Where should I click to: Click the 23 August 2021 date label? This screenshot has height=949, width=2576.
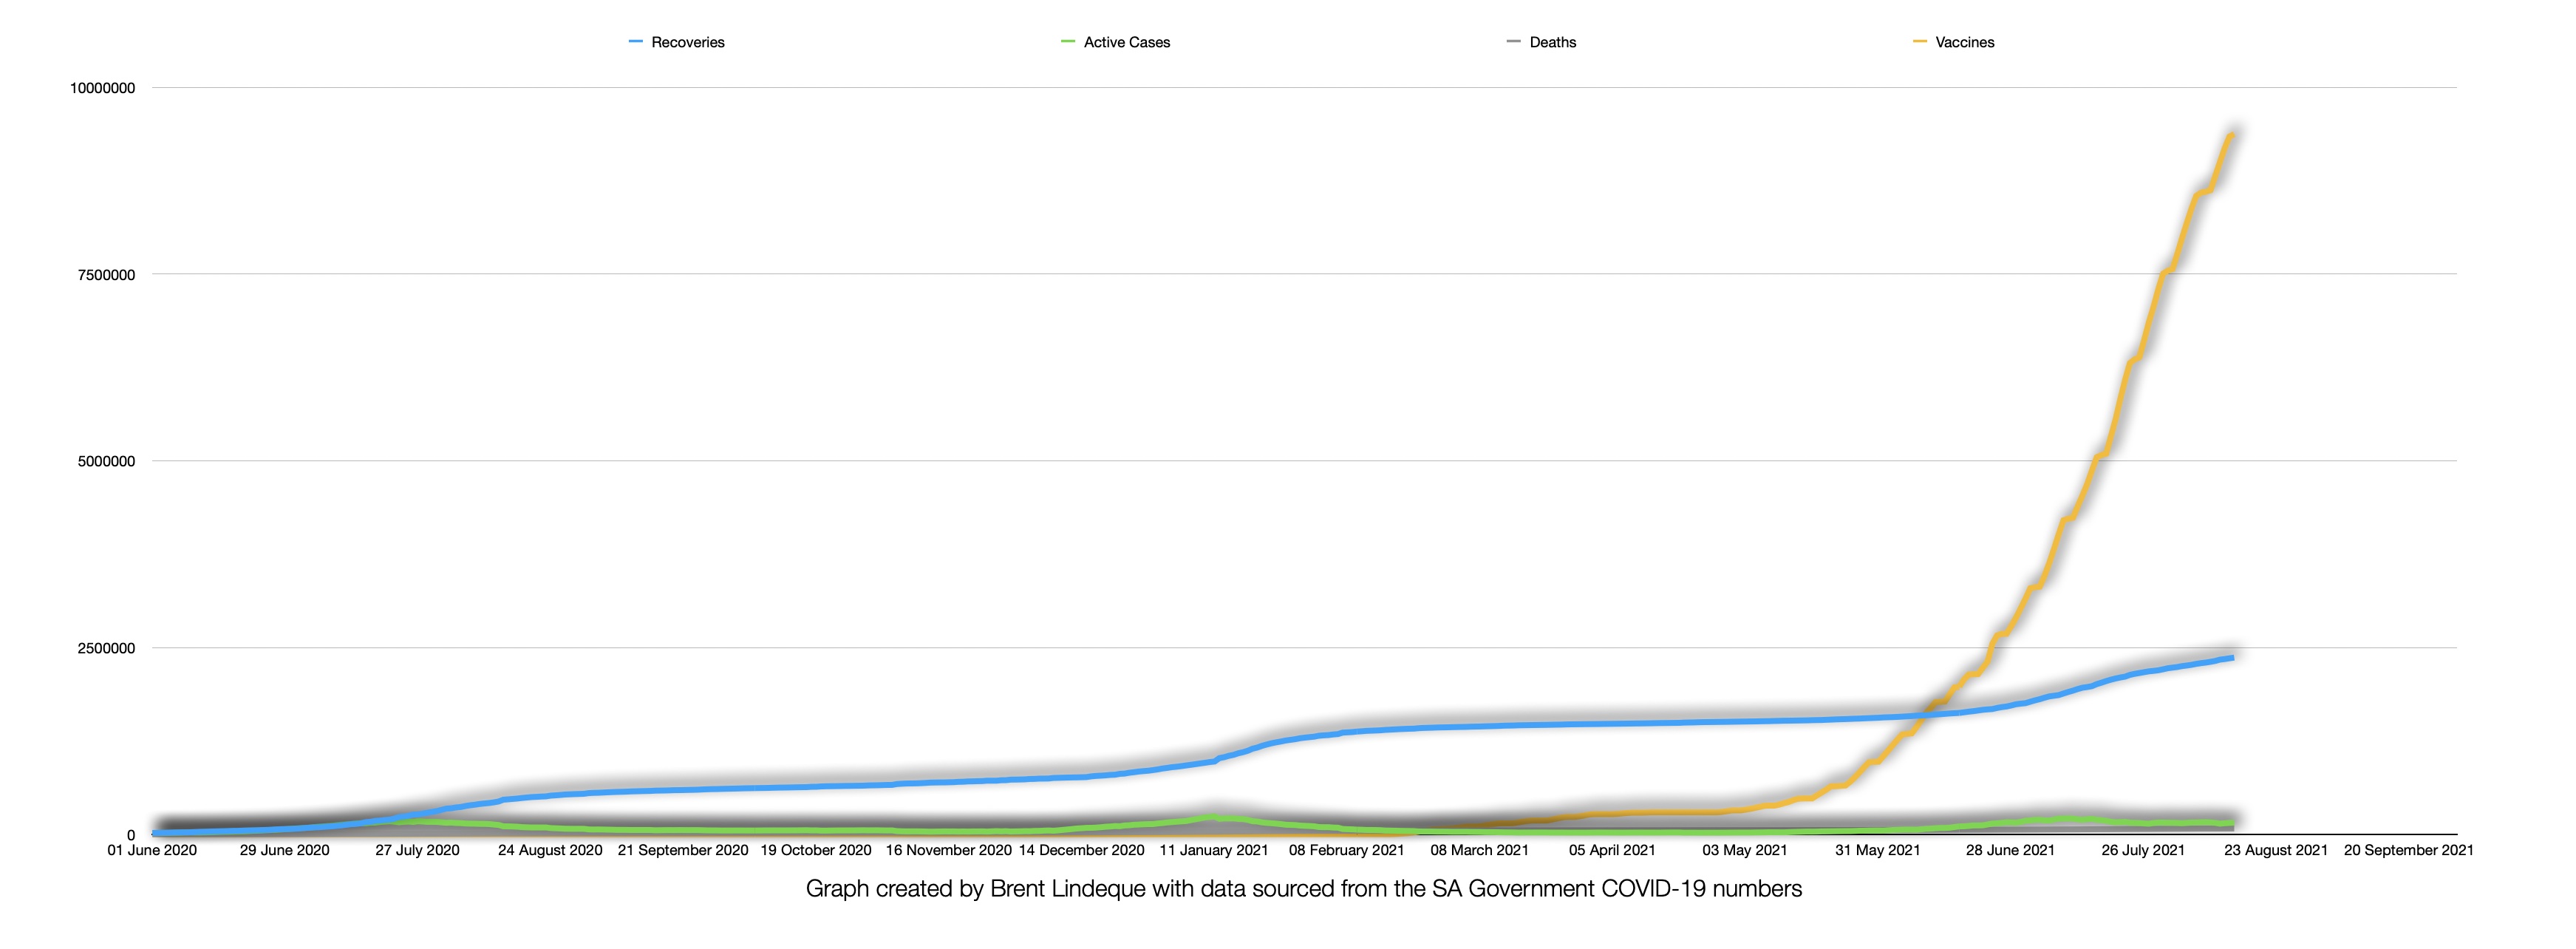click(x=2275, y=850)
